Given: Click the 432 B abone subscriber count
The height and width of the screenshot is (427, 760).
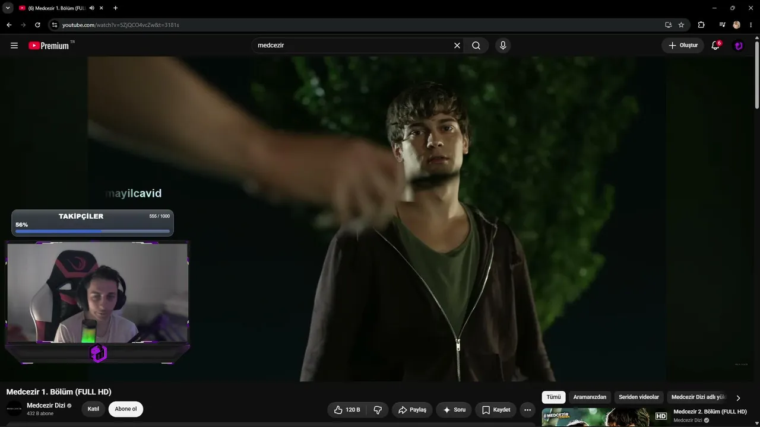Looking at the screenshot, I should tap(40, 414).
